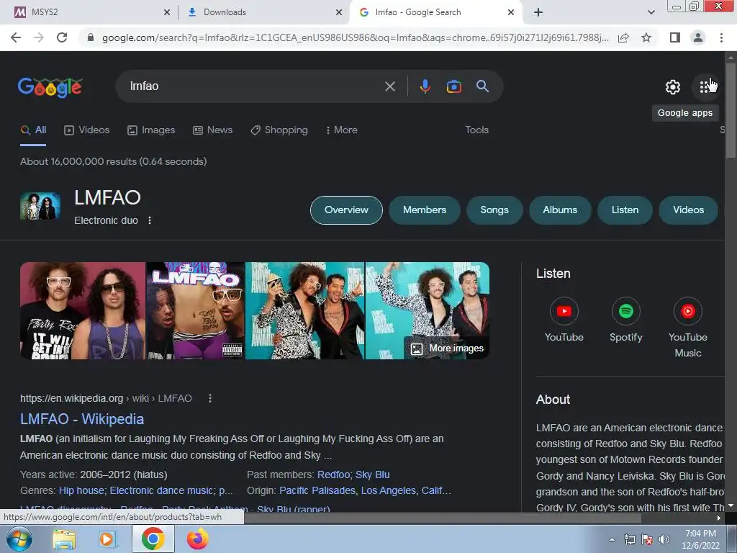Open the Chrome profile avatar

(x=698, y=37)
